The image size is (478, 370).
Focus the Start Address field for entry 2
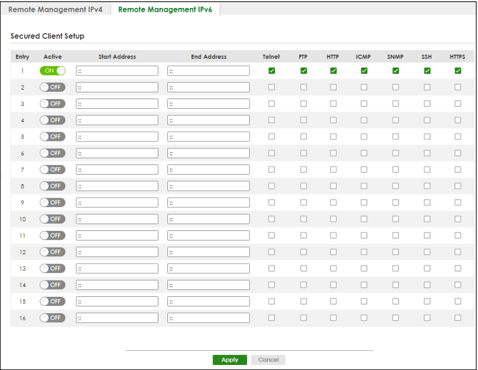117,87
